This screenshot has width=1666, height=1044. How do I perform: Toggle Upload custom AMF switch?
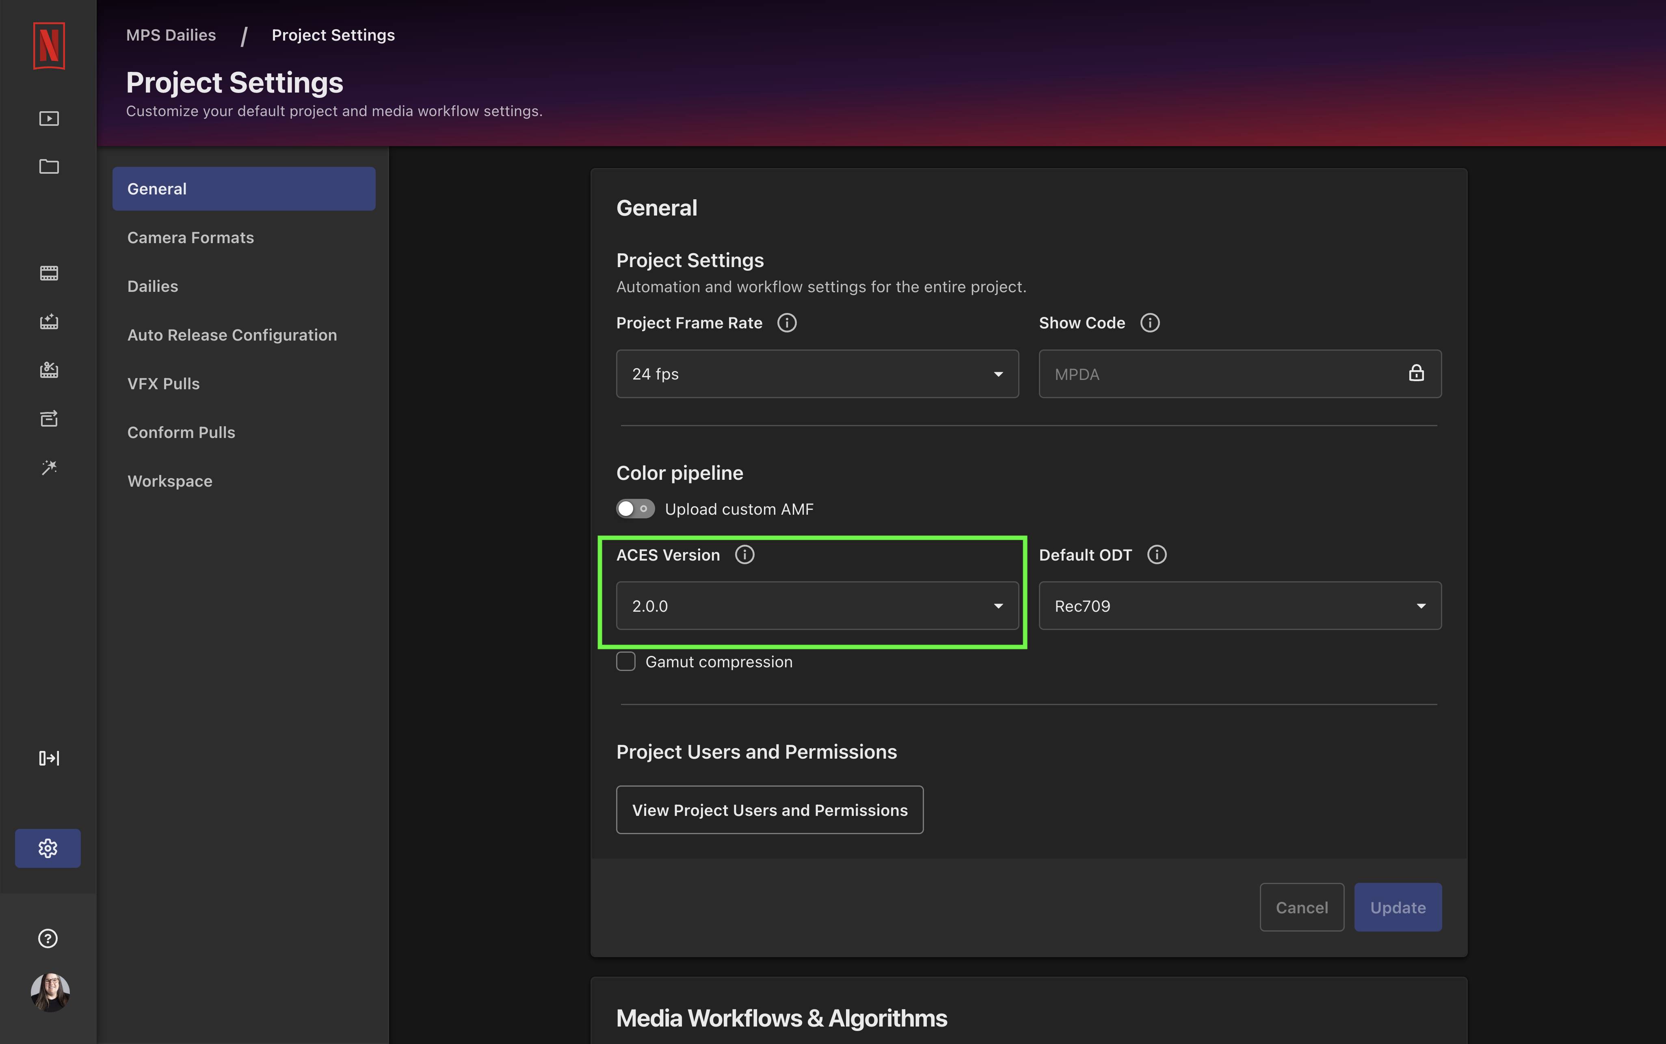click(635, 509)
